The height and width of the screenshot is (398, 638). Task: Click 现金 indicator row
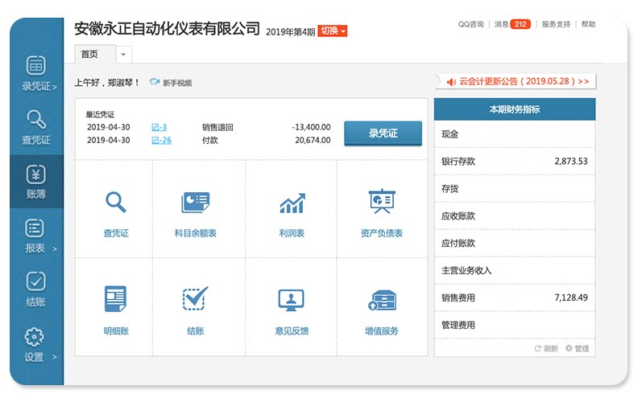click(515, 134)
